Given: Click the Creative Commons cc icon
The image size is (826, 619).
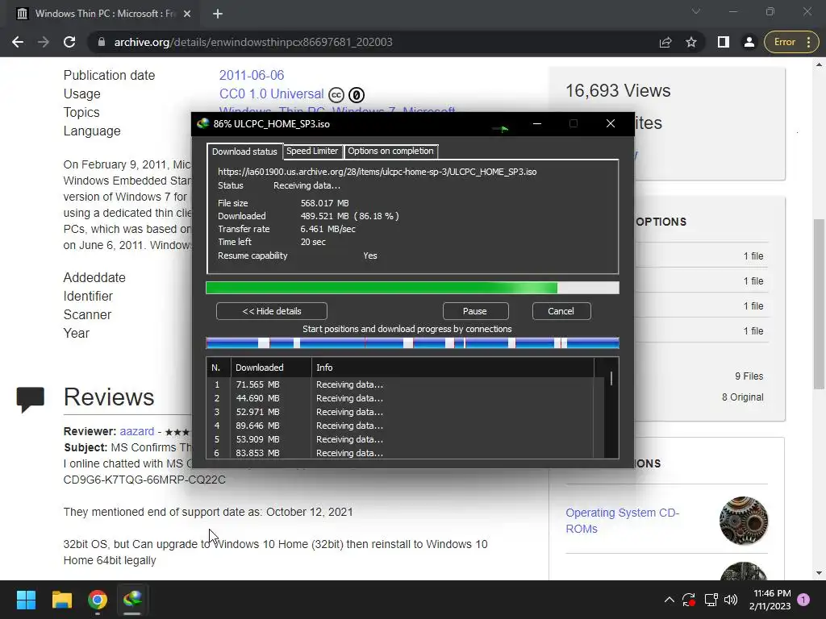Looking at the screenshot, I should [336, 95].
